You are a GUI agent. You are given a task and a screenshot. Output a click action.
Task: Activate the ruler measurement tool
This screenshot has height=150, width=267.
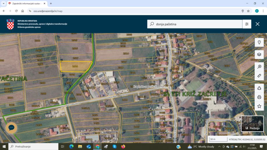pyautogui.click(x=259, y=76)
